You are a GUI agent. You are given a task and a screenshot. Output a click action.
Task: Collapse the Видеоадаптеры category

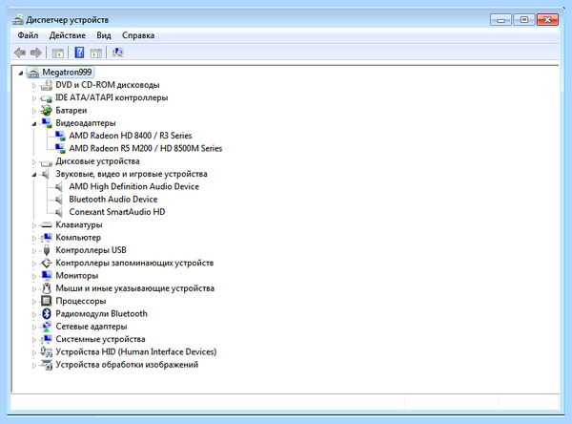[34, 124]
